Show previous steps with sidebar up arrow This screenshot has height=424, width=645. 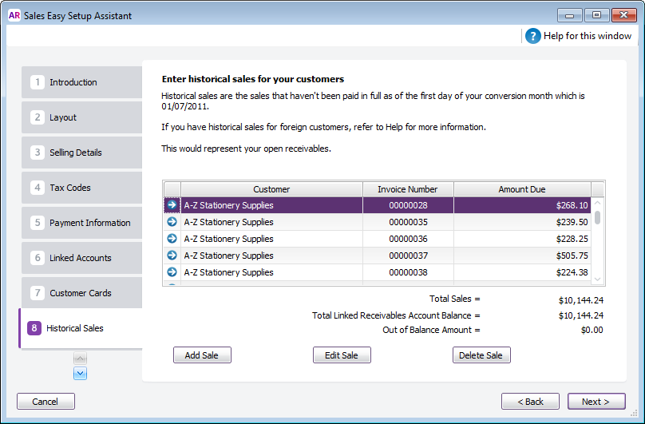80,359
